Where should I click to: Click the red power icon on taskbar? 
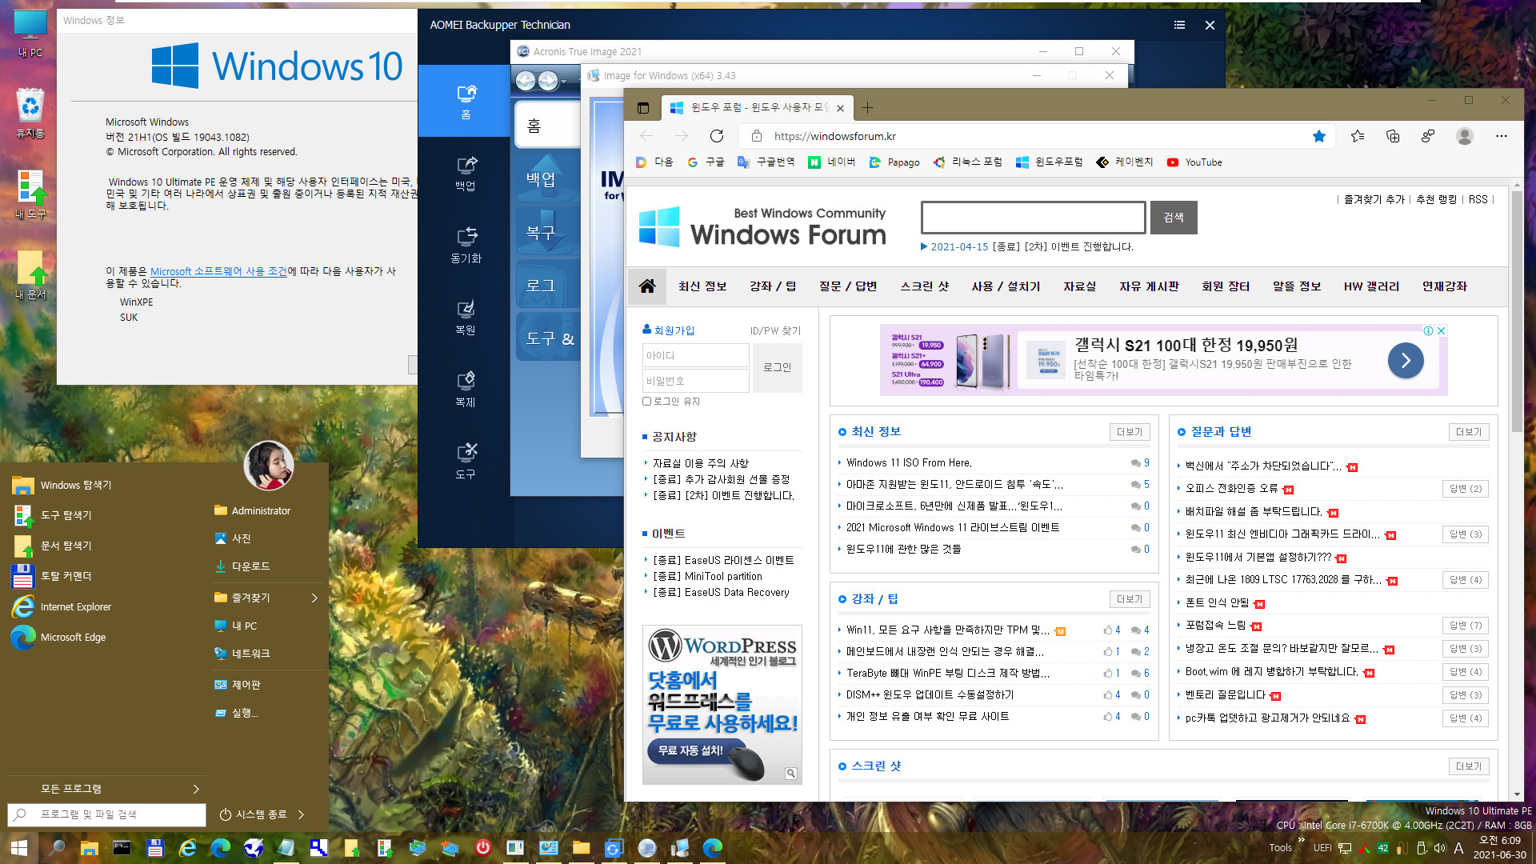[482, 848]
